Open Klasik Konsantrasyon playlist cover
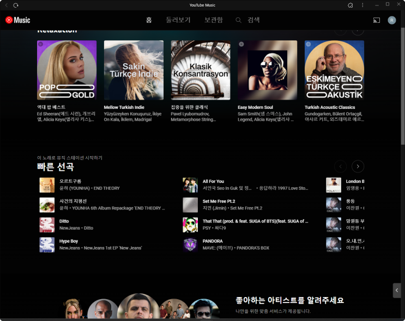This screenshot has height=321, width=405. (201, 70)
